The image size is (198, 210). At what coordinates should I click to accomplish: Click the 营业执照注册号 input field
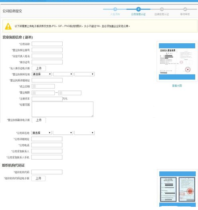[47, 50]
